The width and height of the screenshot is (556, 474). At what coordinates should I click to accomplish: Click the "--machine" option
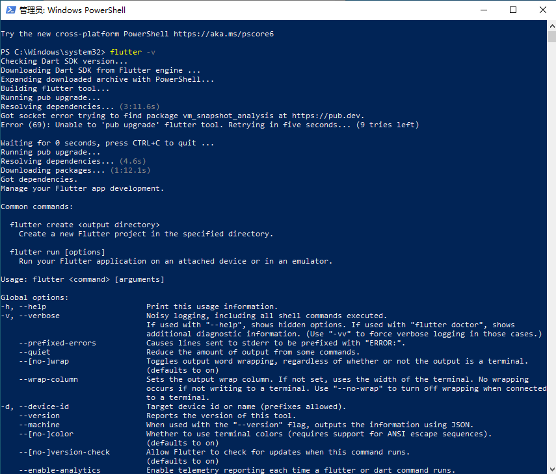coord(40,425)
